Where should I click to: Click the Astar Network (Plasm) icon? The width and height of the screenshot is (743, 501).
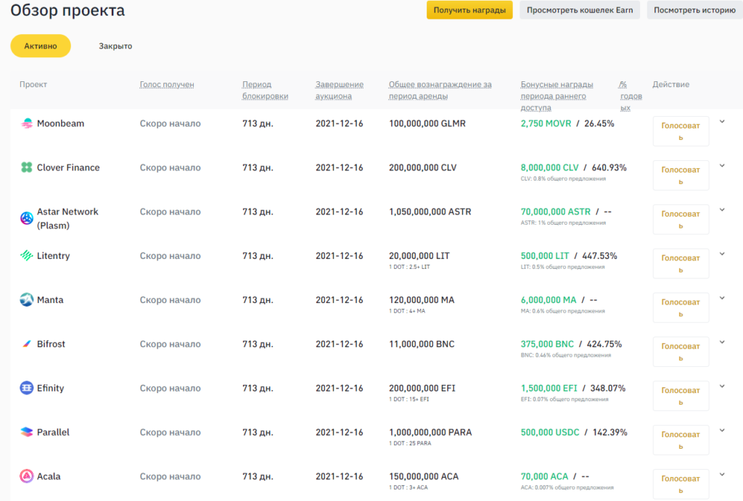click(x=26, y=212)
